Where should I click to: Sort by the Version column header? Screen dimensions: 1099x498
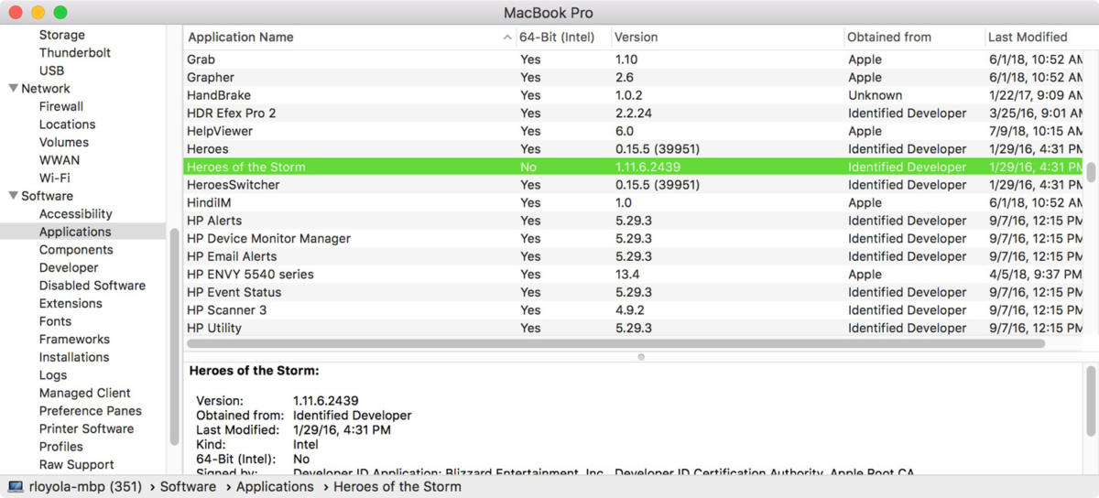[x=636, y=38]
